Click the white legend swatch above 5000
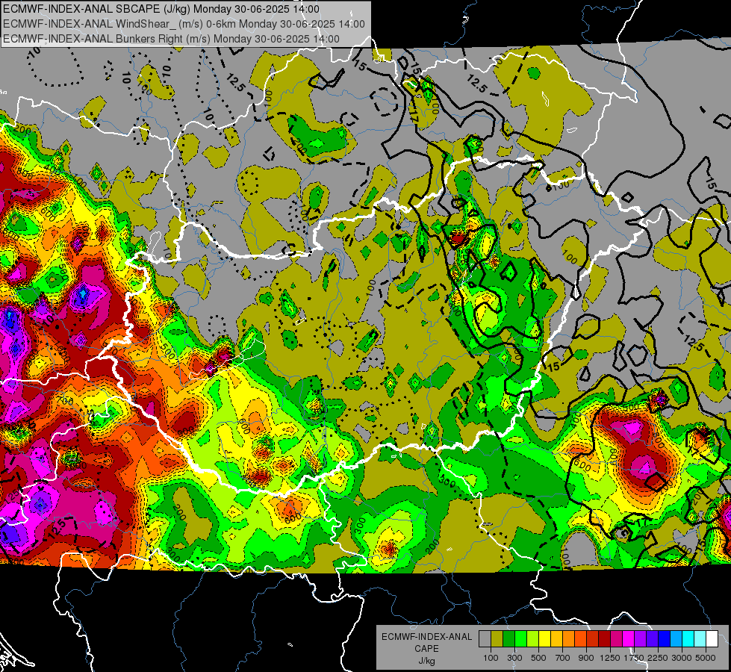Viewport: 731px width, 672px height. [712, 638]
